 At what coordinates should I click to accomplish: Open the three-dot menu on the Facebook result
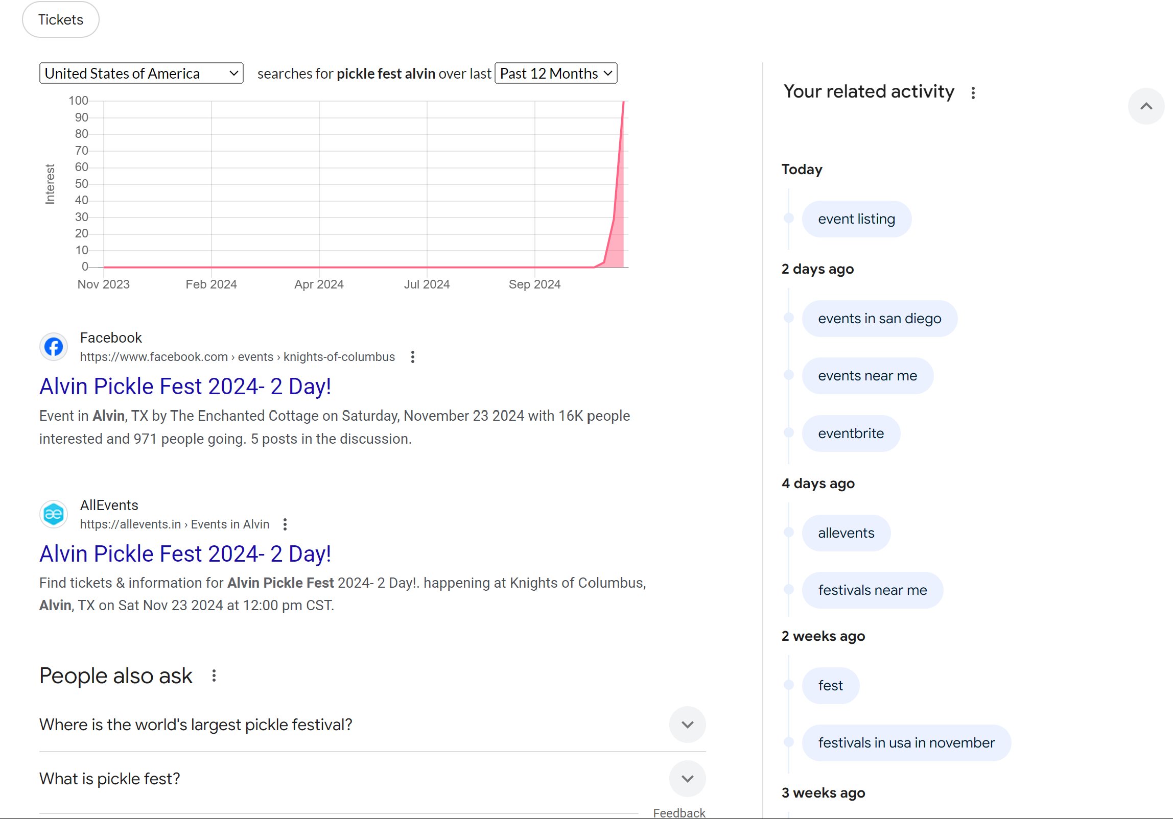click(x=412, y=356)
